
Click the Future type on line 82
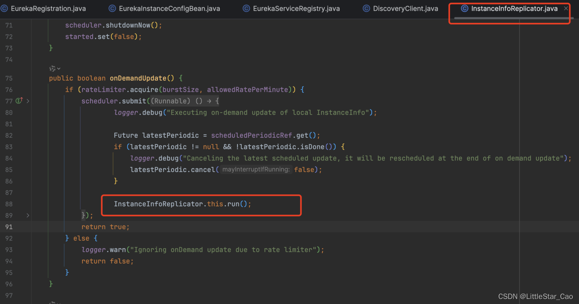(x=126, y=135)
